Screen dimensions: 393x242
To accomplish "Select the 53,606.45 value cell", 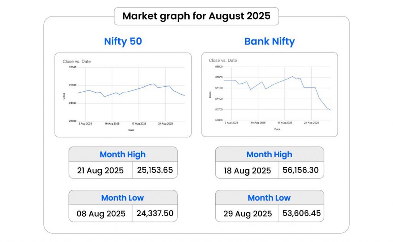I will coord(302,213).
